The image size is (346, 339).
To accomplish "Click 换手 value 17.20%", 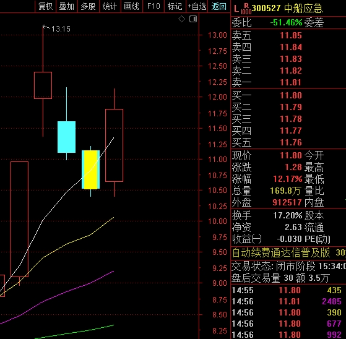I will (288, 215).
